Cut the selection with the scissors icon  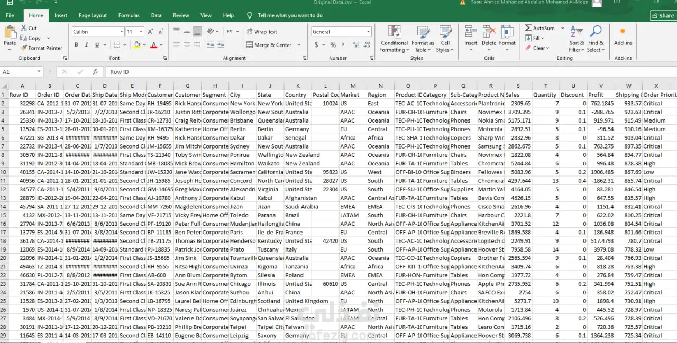tap(24, 28)
